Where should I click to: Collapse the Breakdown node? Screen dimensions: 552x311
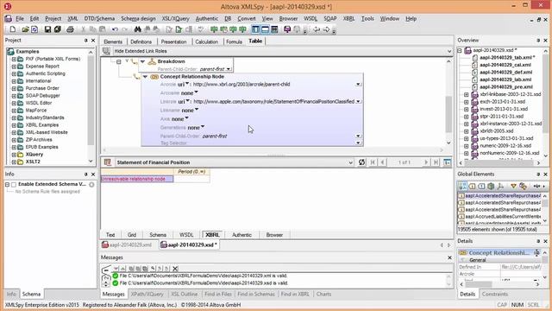point(142,61)
